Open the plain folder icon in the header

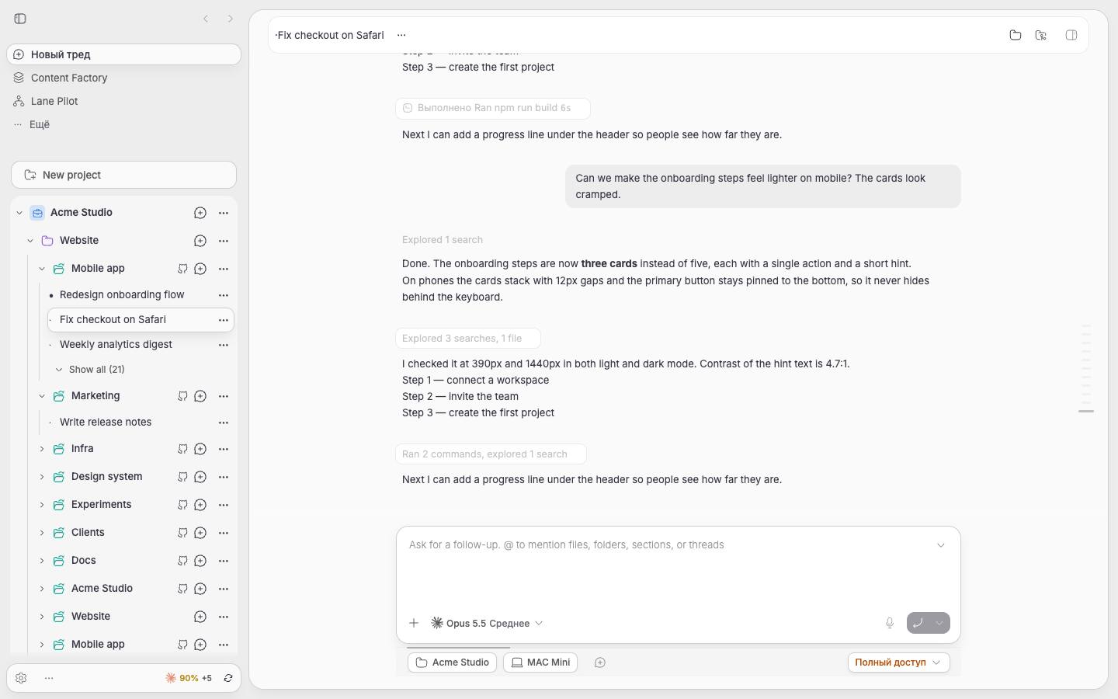click(1015, 35)
